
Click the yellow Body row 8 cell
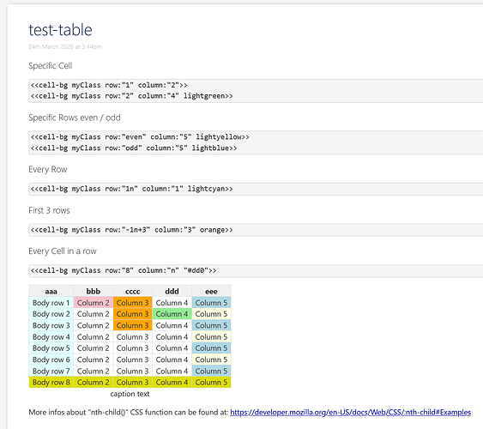pyautogui.click(x=51, y=382)
